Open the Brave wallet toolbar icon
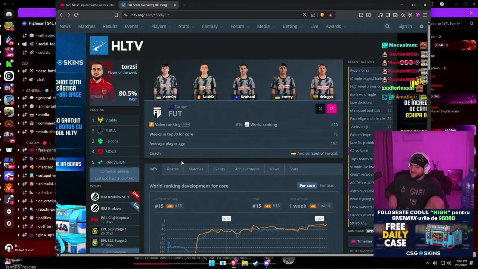This screenshot has width=478, height=269. tap(395, 15)
